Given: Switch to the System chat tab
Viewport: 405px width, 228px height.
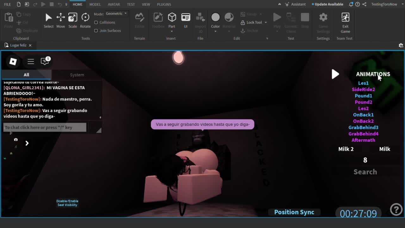Looking at the screenshot, I should (77, 75).
